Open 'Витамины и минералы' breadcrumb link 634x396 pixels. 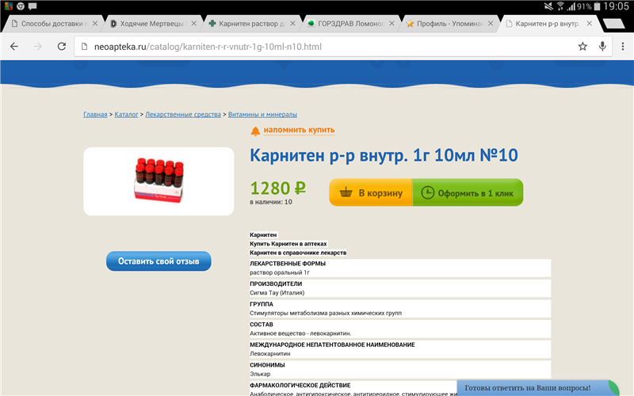pos(262,114)
